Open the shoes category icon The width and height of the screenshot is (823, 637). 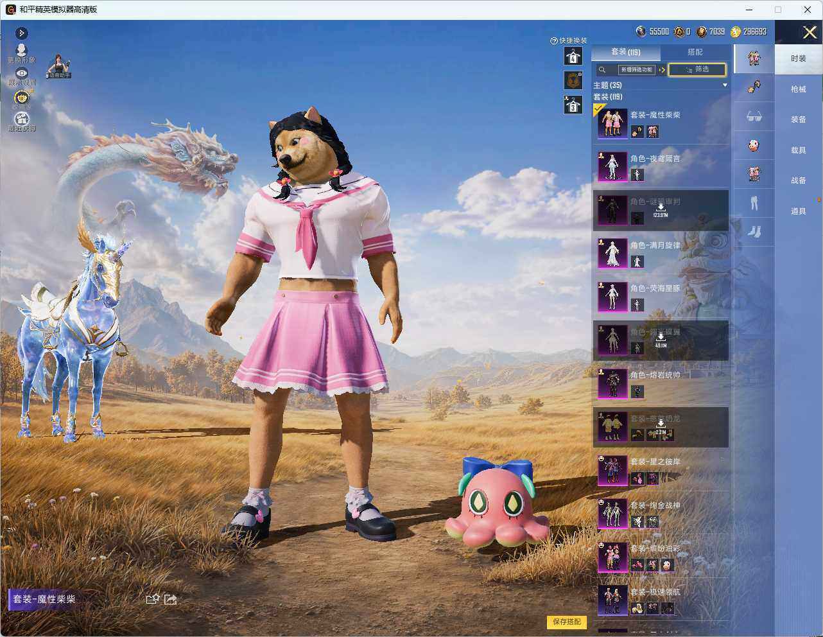[754, 232]
